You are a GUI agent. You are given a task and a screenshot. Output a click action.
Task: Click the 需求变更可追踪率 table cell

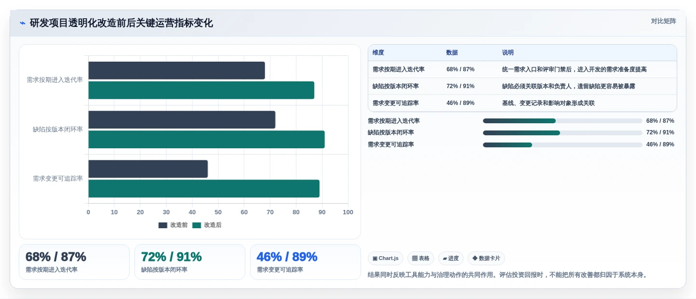(x=396, y=103)
